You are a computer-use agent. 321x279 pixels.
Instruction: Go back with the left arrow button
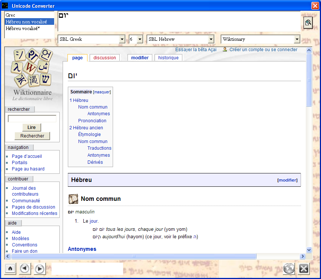point(25,268)
